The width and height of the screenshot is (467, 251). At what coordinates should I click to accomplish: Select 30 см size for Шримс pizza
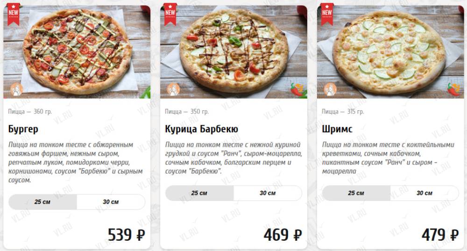pos(425,193)
